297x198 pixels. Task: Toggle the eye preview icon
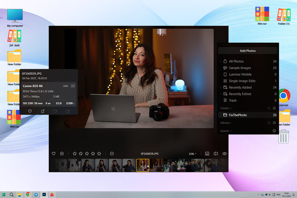(224, 154)
